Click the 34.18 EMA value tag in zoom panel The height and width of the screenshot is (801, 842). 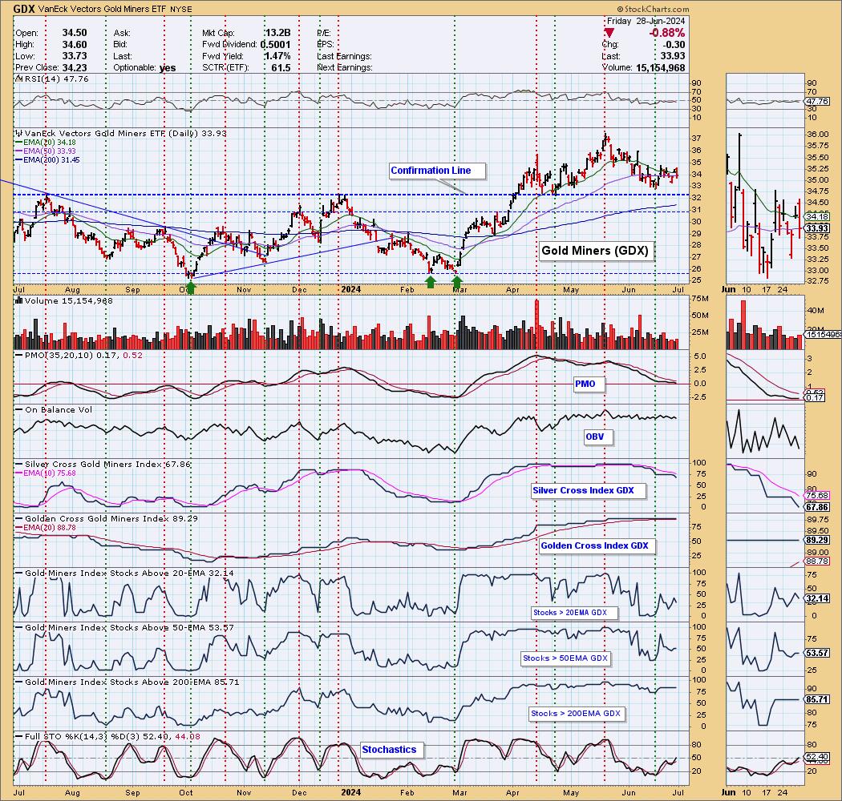tap(817, 217)
